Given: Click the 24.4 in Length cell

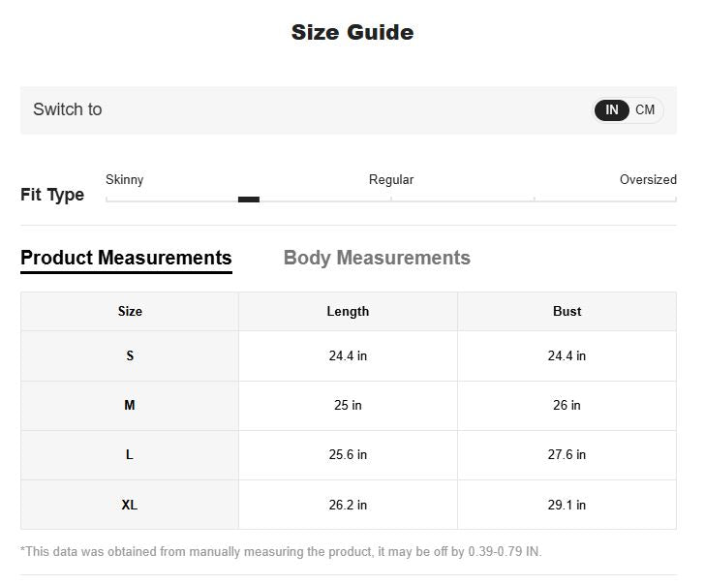Looking at the screenshot, I should [348, 355].
